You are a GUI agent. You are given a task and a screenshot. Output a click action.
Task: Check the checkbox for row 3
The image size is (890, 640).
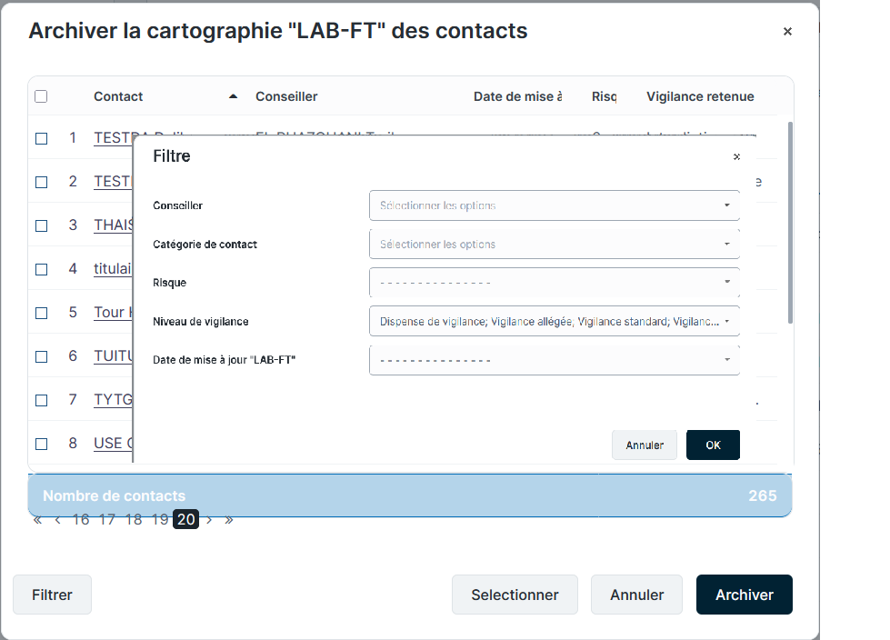coord(41,225)
